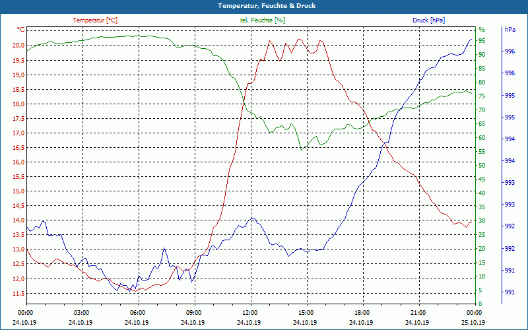Click green humidity axis value '5'
528x330 pixels.
tap(480, 290)
